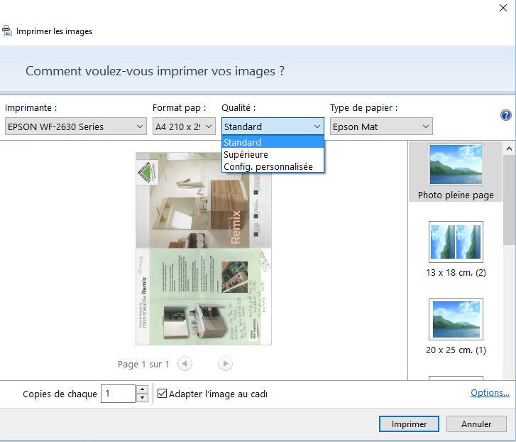
Task: Click the brochure print preview image
Action: tap(204, 249)
